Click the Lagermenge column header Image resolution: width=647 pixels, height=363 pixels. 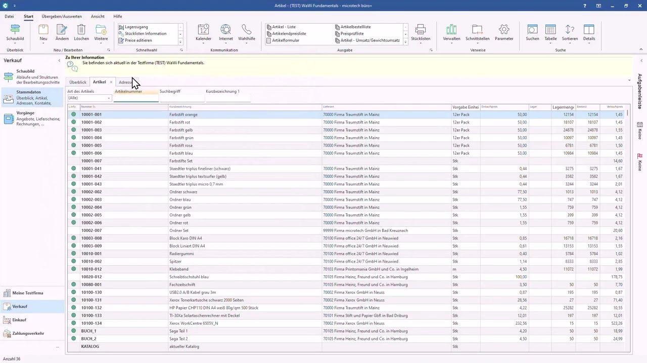[x=563, y=107]
